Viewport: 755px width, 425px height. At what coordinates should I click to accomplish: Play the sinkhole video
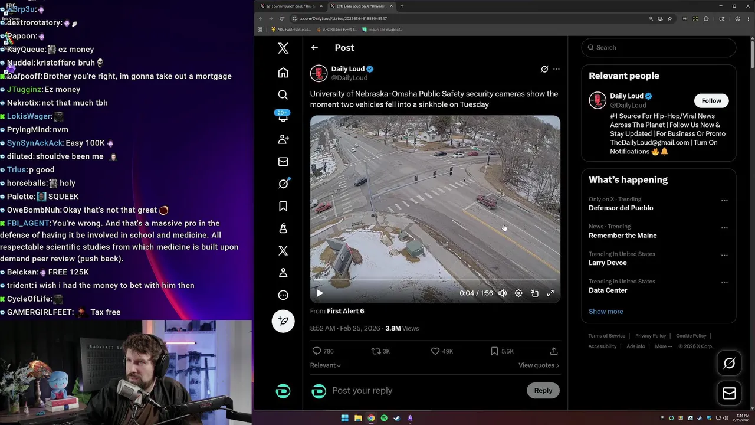pyautogui.click(x=320, y=293)
